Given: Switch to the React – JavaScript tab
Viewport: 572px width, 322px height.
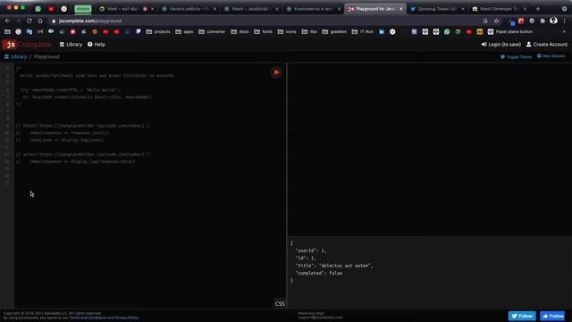Looking at the screenshot, I should [250, 9].
